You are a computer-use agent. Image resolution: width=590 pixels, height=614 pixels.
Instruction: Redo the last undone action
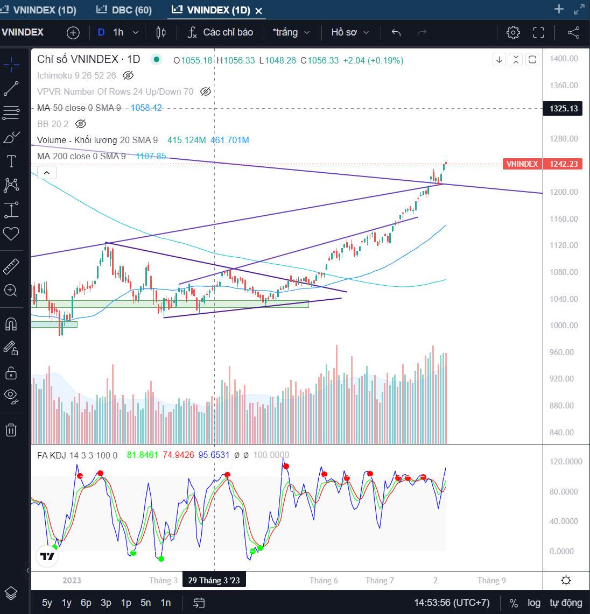422,32
